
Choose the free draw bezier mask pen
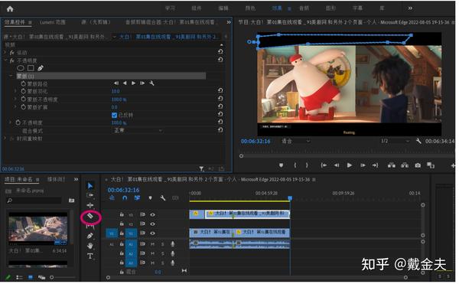[41, 68]
